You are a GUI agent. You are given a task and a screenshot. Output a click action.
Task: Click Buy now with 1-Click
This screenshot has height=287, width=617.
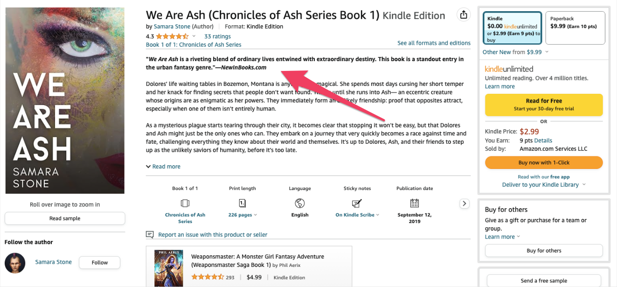click(543, 162)
